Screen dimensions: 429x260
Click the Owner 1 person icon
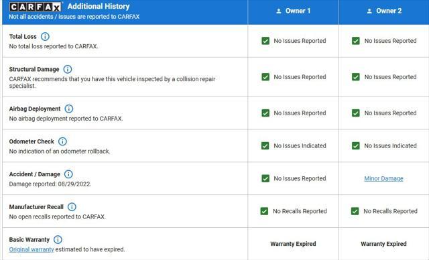(279, 11)
